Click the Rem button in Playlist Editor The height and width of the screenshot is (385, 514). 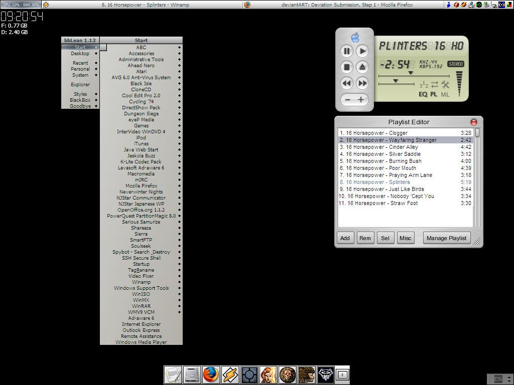pyautogui.click(x=365, y=238)
